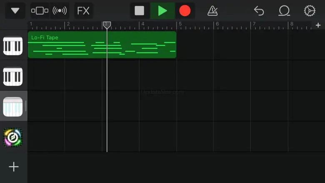
Task: Add a new track with plus
Action: tap(14, 167)
